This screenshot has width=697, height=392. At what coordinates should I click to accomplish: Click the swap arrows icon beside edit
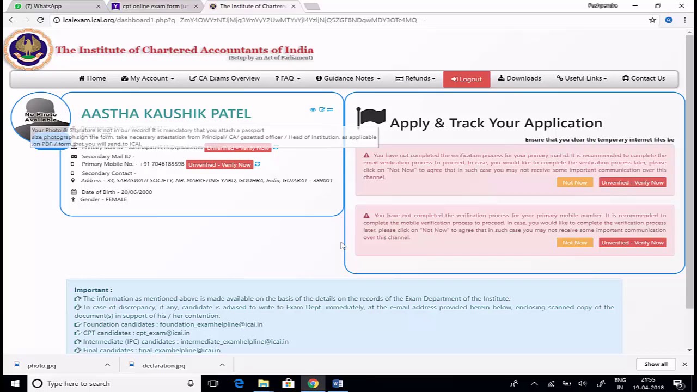330,110
